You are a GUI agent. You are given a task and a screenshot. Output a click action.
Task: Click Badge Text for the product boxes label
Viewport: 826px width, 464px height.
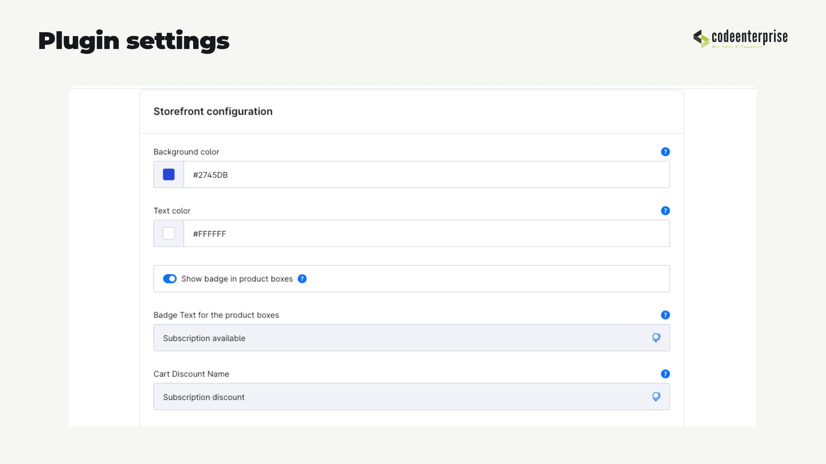click(x=216, y=315)
